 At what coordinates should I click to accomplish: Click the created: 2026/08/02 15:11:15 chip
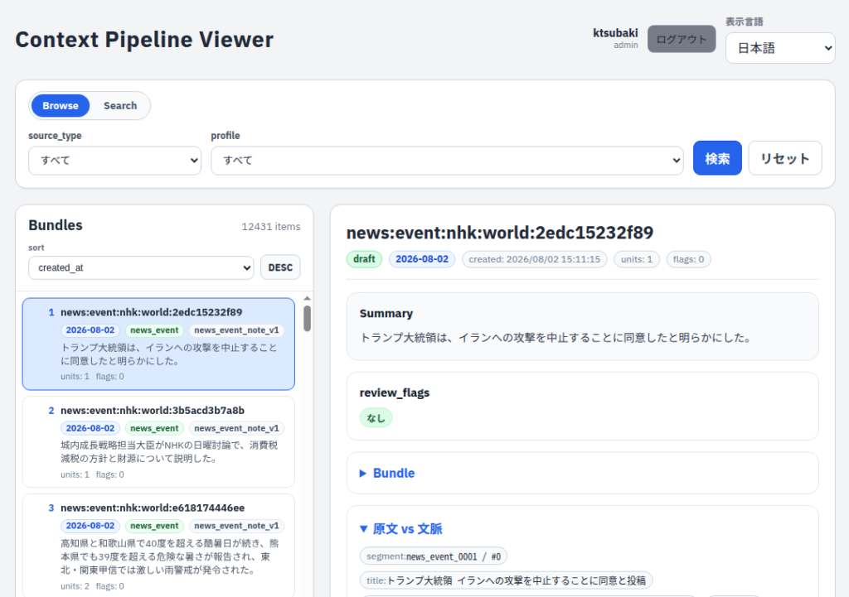tap(535, 259)
